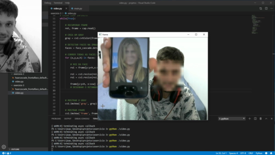Click the UTF-8 encoding status item
Image resolution: width=275 pixels, height=155 pixels.
[243, 153]
